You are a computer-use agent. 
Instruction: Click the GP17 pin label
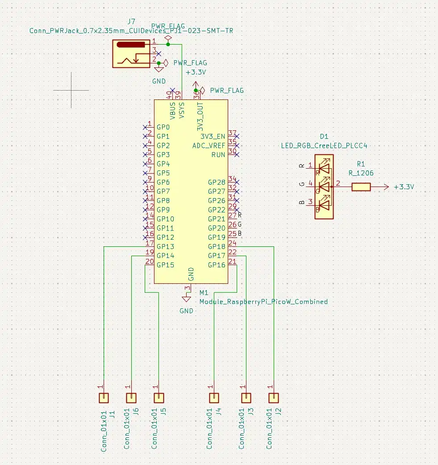tap(217, 256)
